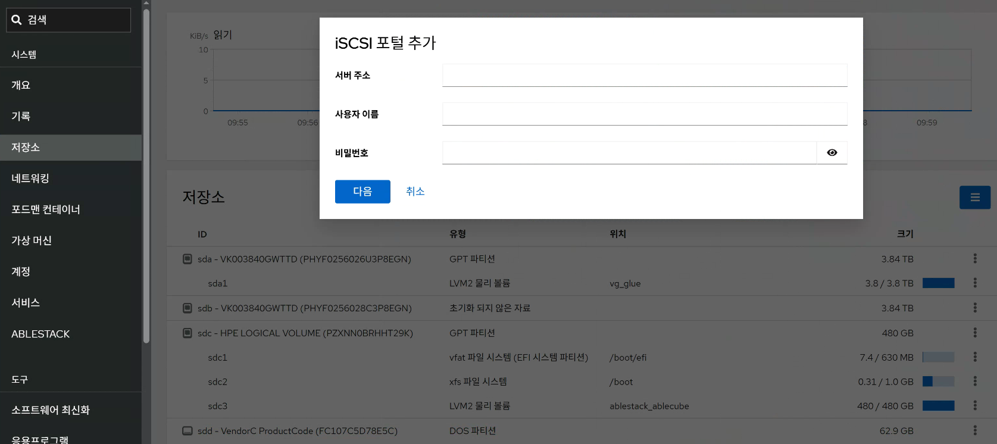Open kebab menu for sdc1 row

point(975,357)
